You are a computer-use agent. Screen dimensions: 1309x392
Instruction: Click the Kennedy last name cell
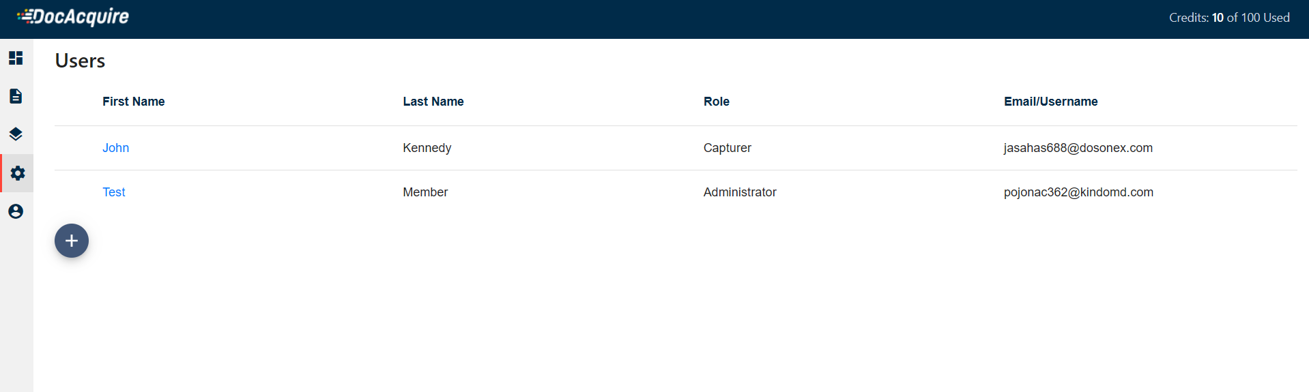pos(427,148)
